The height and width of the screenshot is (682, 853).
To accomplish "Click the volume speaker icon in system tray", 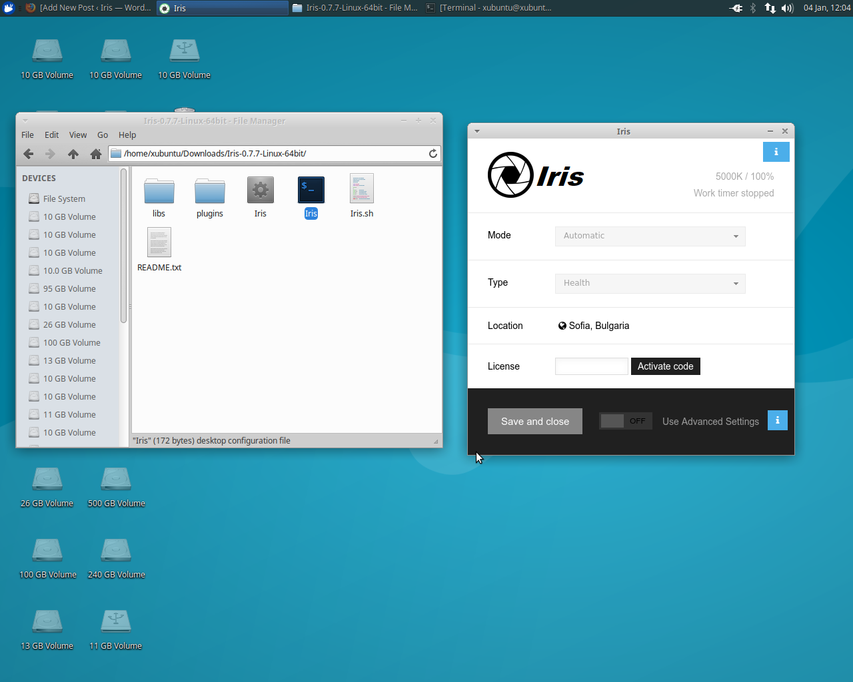I will tap(787, 8).
